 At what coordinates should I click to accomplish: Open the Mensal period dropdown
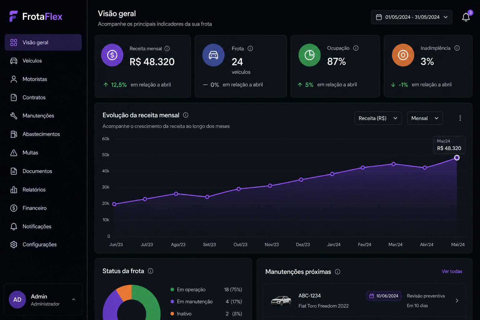click(425, 118)
